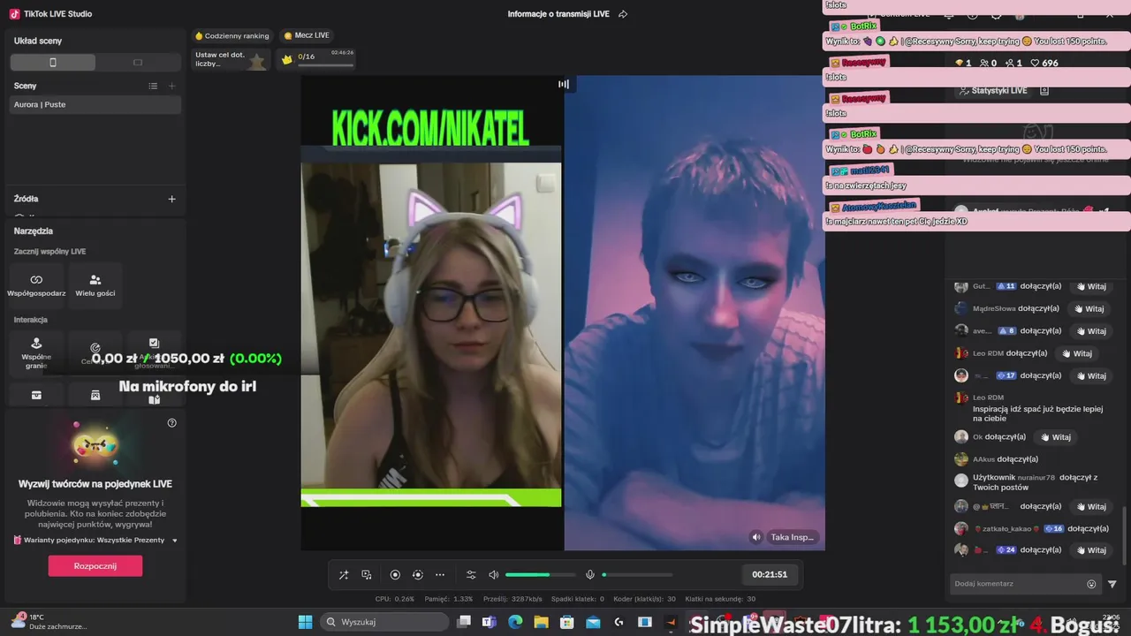This screenshot has height=636, width=1131.
Task: Open the comment filter icon
Action: (x=1112, y=584)
